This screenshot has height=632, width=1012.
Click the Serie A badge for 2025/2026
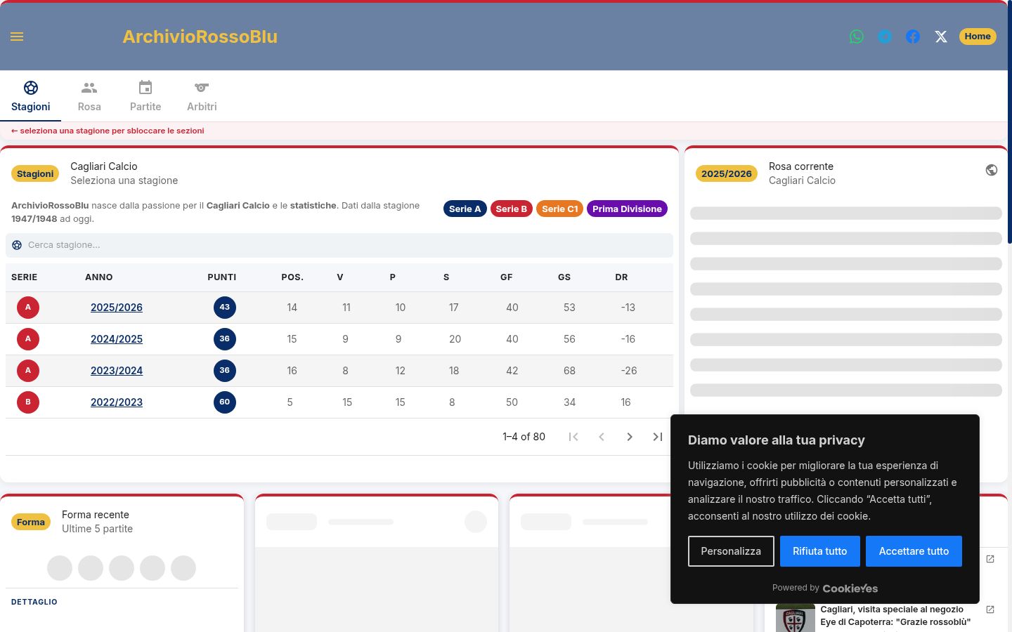pyautogui.click(x=28, y=308)
